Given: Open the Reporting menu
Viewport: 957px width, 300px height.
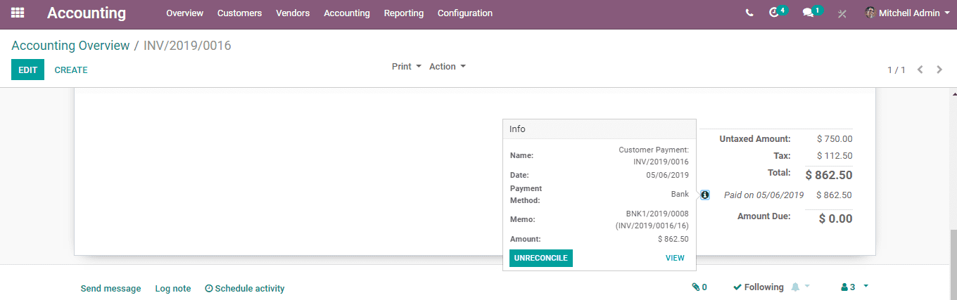Looking at the screenshot, I should [404, 13].
